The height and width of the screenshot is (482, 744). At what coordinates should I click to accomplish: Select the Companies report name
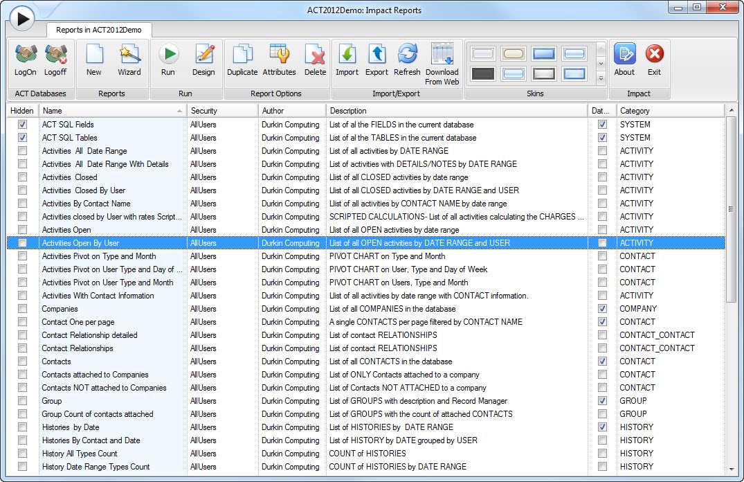(x=60, y=309)
